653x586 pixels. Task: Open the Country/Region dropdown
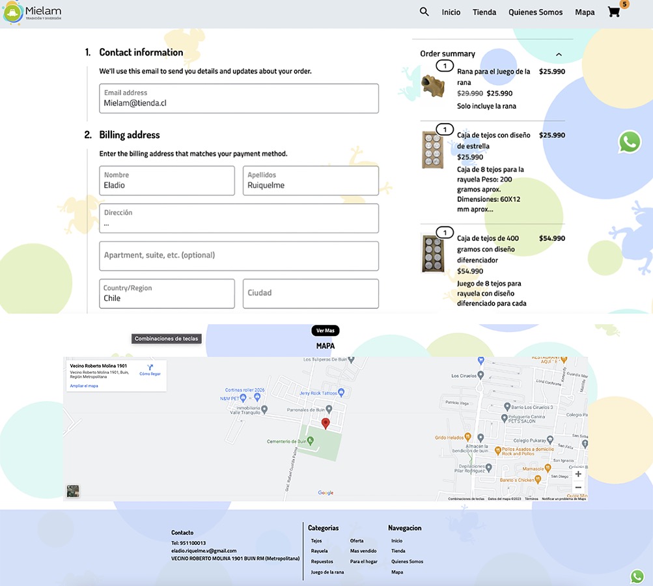coord(167,294)
